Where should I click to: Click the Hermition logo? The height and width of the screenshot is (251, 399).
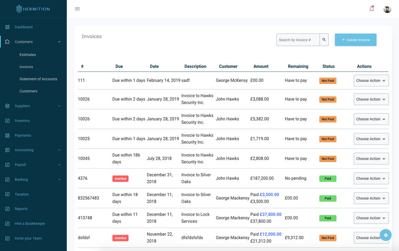pyautogui.click(x=33, y=9)
